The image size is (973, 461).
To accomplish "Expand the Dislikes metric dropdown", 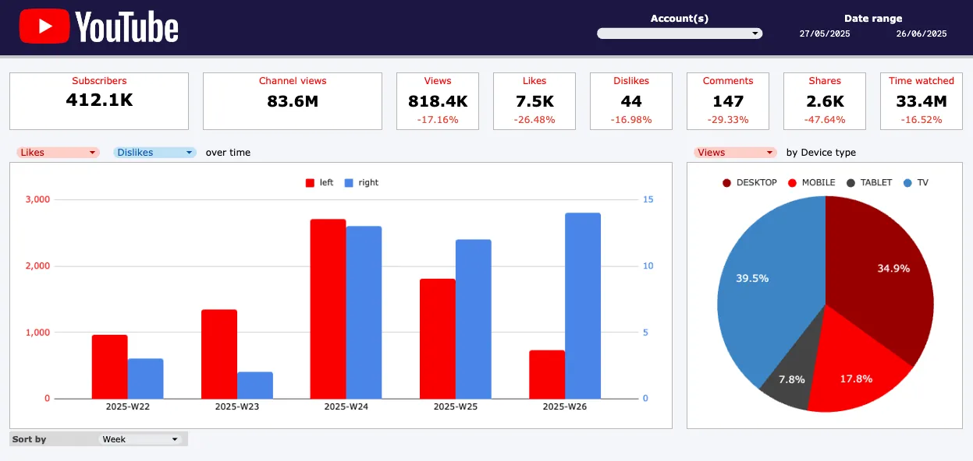I will tap(154, 153).
